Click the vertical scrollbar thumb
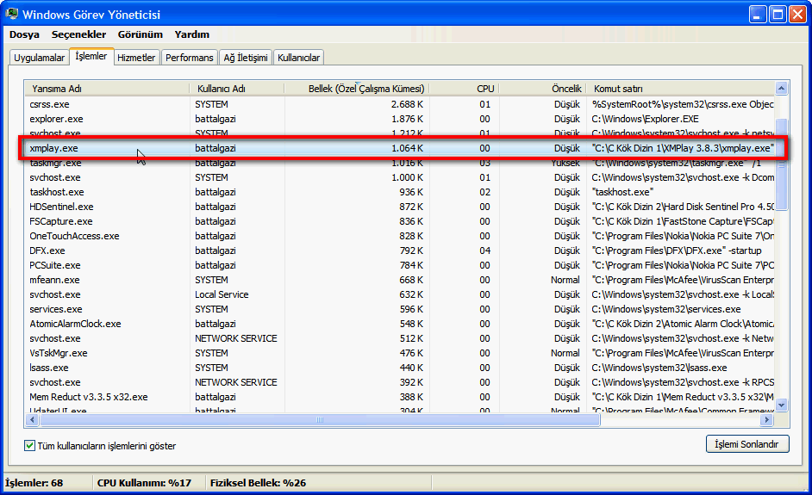Screen dimensions: 812x495 (782, 164)
